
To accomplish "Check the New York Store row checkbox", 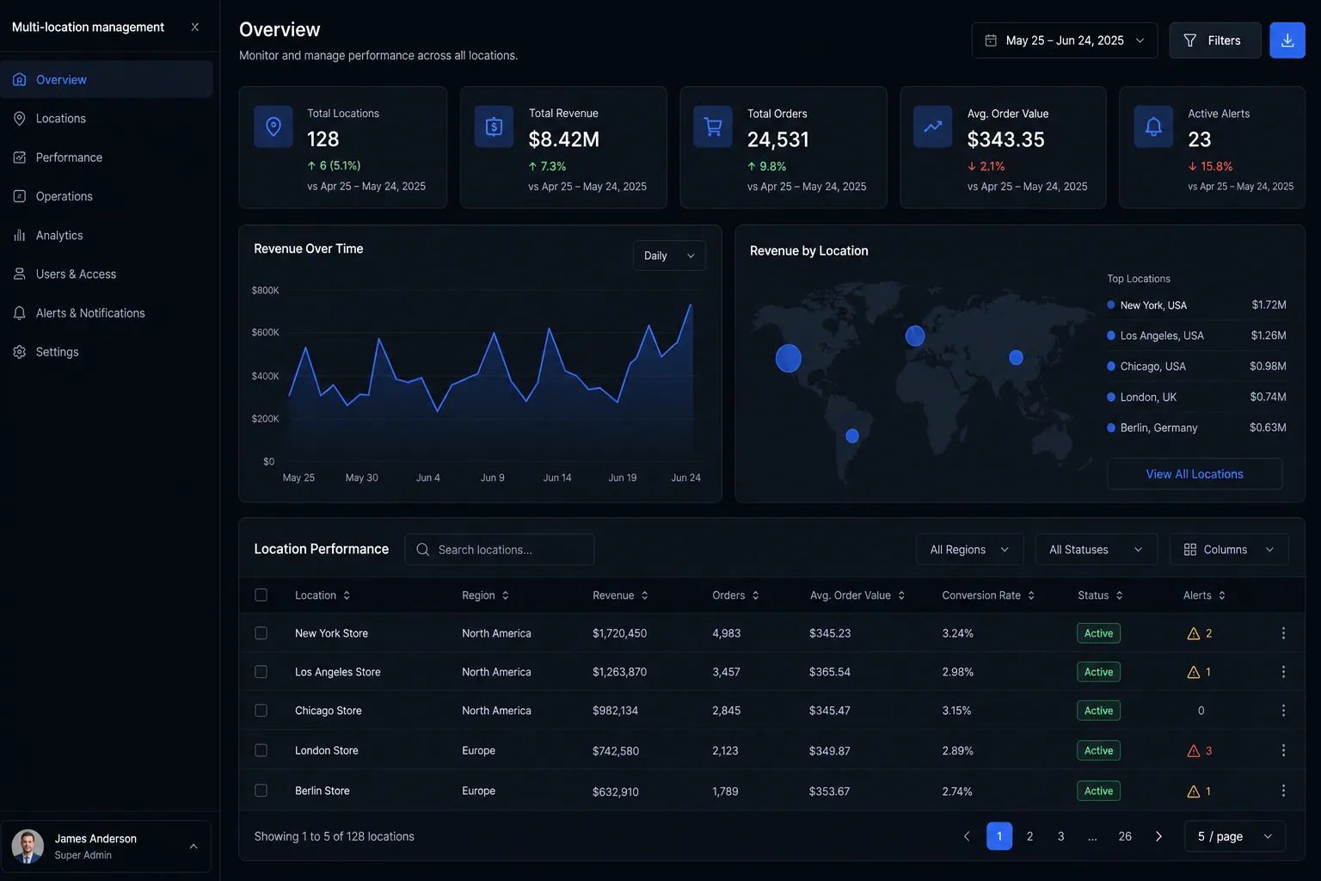I will 261,633.
